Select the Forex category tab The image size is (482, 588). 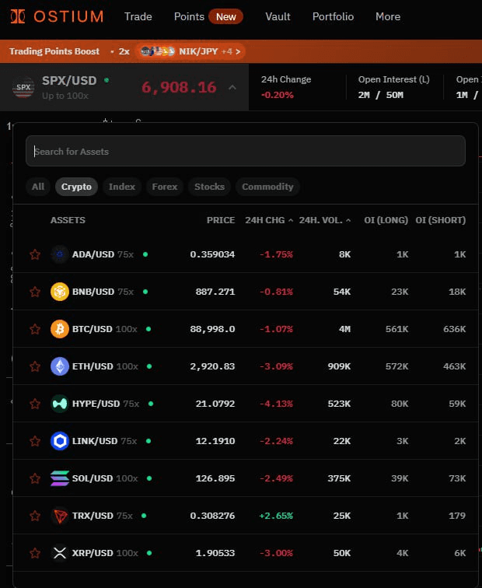[165, 187]
